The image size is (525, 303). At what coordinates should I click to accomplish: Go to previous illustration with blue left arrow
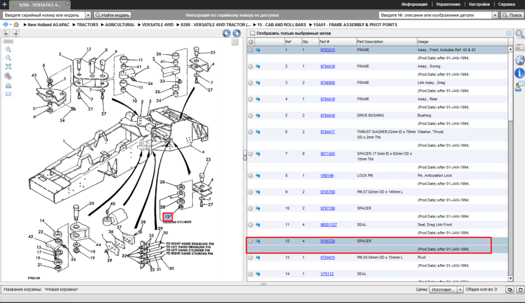pos(226,33)
